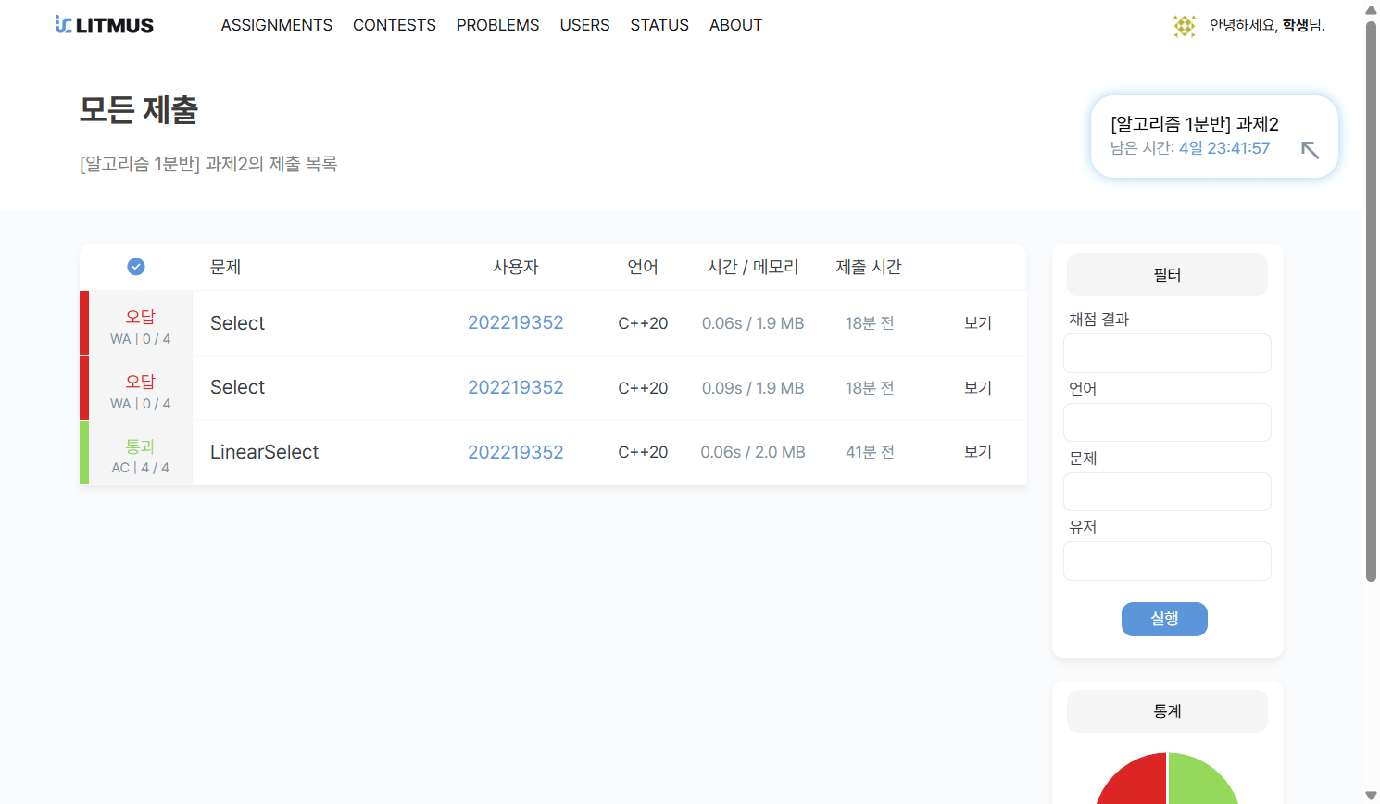Open the 채점 결과 filter dropdown
The image size is (1380, 804).
click(x=1167, y=353)
